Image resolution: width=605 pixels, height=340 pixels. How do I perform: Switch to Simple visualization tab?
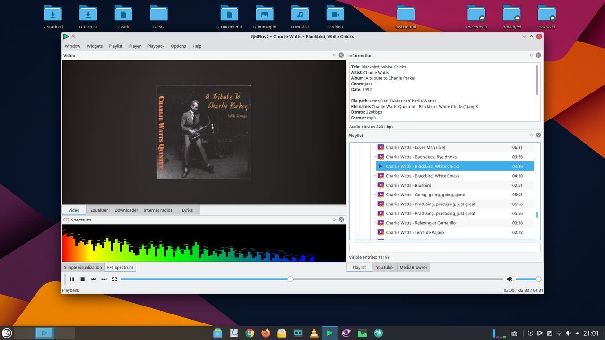83,267
